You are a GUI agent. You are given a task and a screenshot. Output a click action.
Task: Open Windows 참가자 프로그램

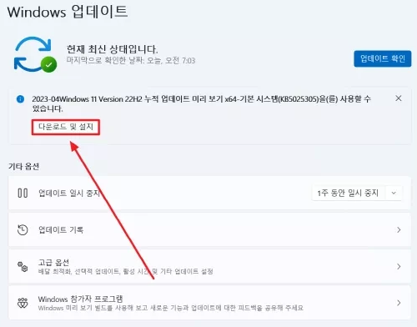pyautogui.click(x=209, y=303)
